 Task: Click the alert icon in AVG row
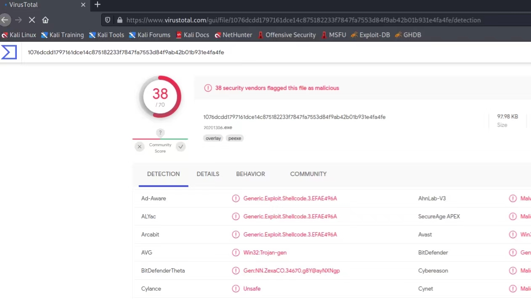236,252
